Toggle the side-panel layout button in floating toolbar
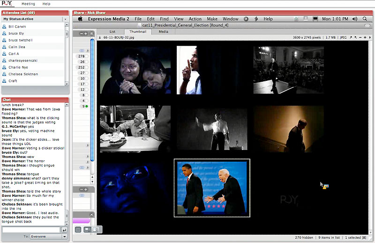 (x=95, y=229)
